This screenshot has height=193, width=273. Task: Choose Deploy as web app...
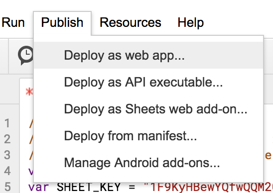(148, 55)
